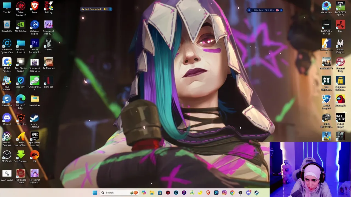Viewport: 351px width, 197px height.
Task: Open PUBG BATTLEGROUNDS desktop icon
Action: pyautogui.click(x=326, y=120)
